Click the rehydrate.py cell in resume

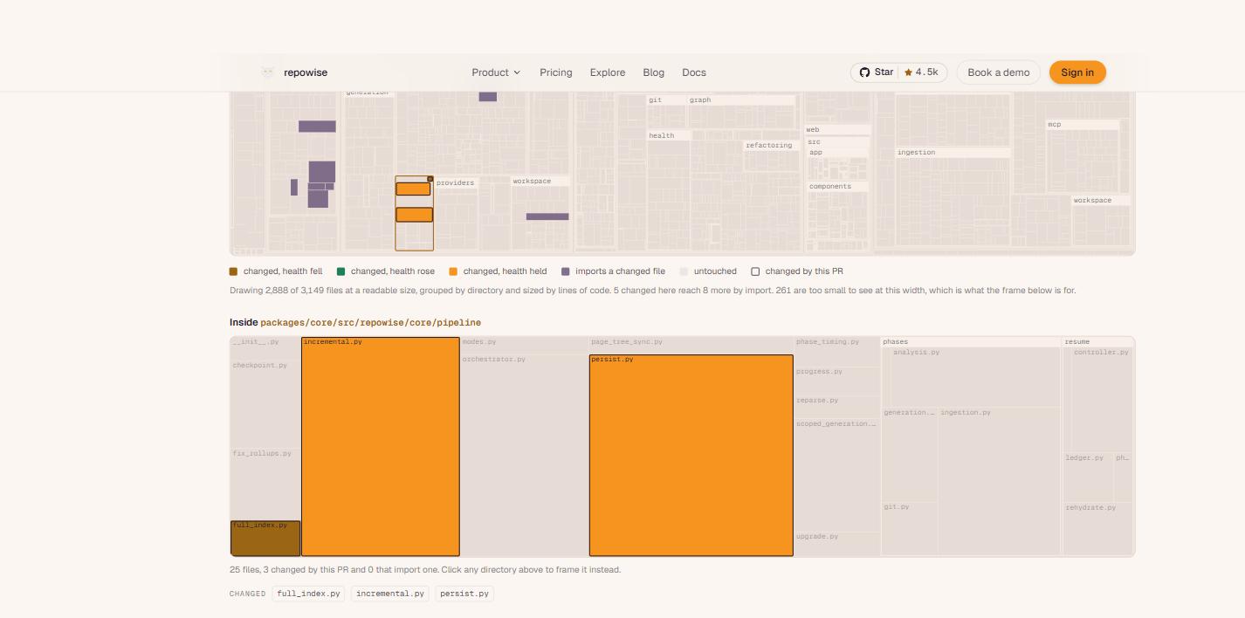[x=1098, y=528]
